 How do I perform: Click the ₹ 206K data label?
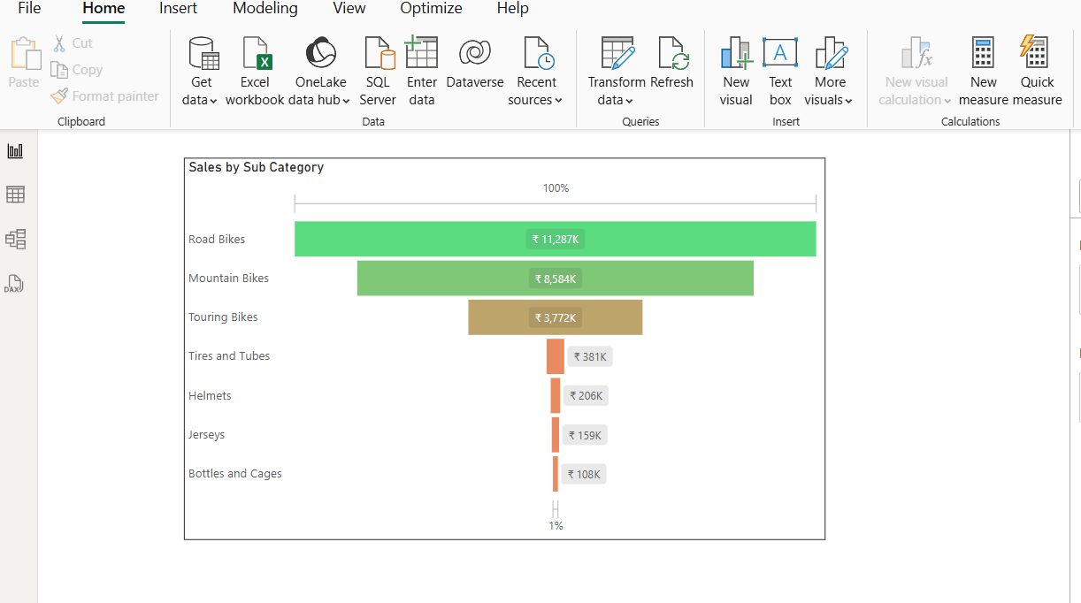click(586, 396)
